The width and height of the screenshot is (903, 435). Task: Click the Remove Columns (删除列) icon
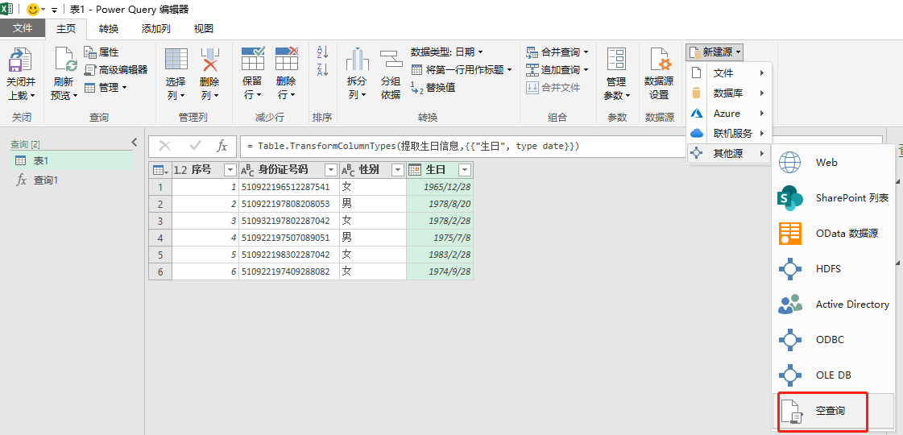click(x=209, y=60)
